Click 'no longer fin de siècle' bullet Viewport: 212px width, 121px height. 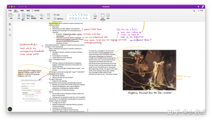pos(59,103)
